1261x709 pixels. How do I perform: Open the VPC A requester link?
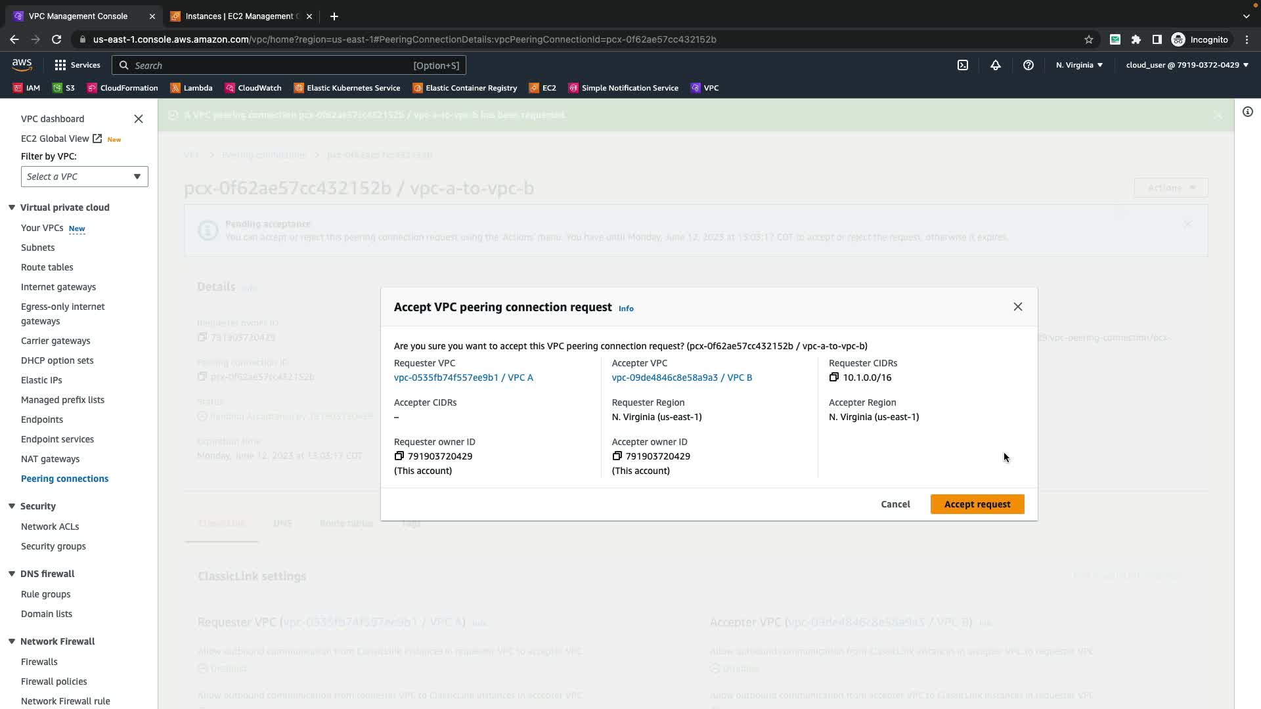click(x=463, y=377)
